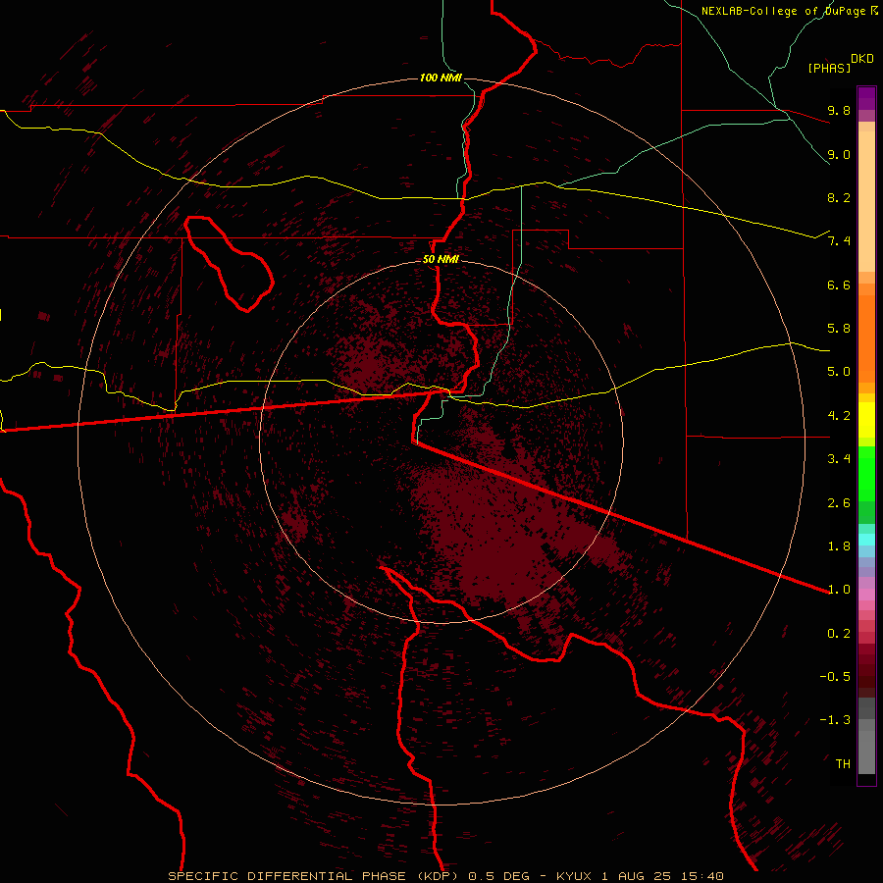The image size is (883, 883).
Task: Click the 5.0 legend value
Action: [x=839, y=372]
